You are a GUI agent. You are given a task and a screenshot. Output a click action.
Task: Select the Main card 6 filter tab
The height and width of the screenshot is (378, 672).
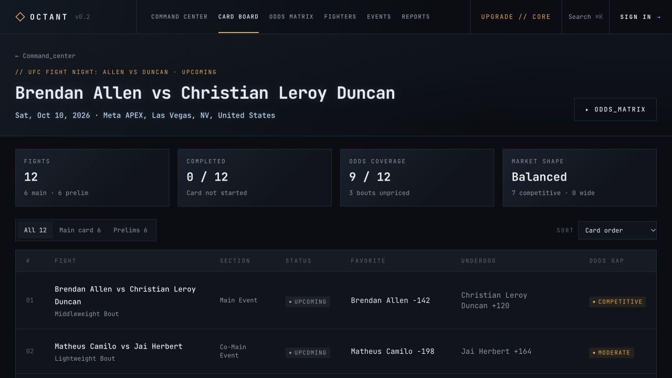click(x=80, y=230)
